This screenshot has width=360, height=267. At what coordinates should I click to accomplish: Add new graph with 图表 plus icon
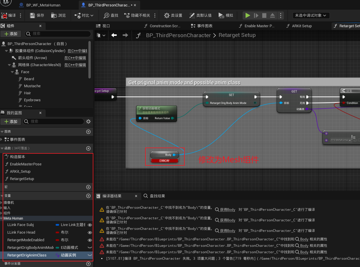coord(88,132)
